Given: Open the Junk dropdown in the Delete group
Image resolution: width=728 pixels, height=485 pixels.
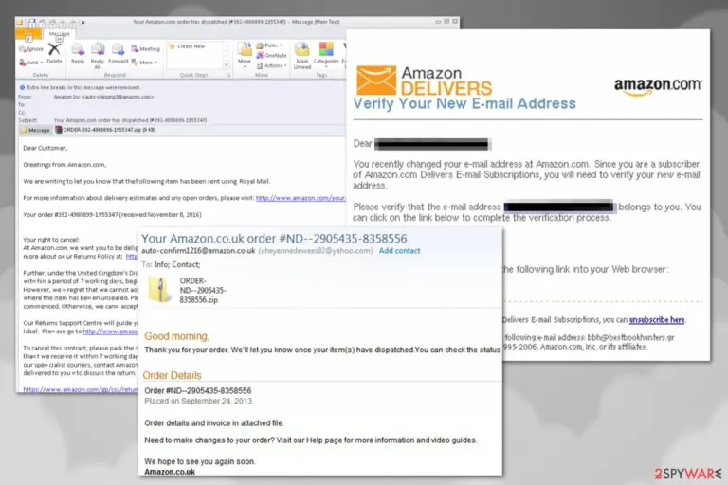Looking at the screenshot, I should [x=30, y=63].
